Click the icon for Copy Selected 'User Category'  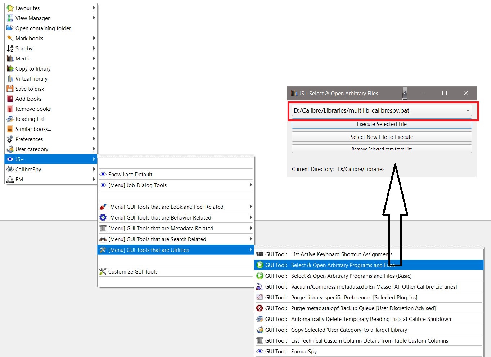(260, 330)
